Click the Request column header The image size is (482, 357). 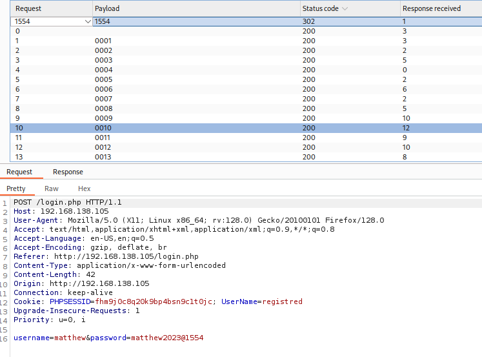(x=28, y=8)
